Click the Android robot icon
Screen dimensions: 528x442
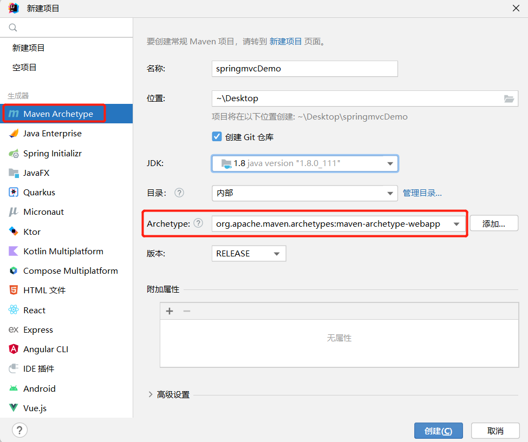click(14, 388)
